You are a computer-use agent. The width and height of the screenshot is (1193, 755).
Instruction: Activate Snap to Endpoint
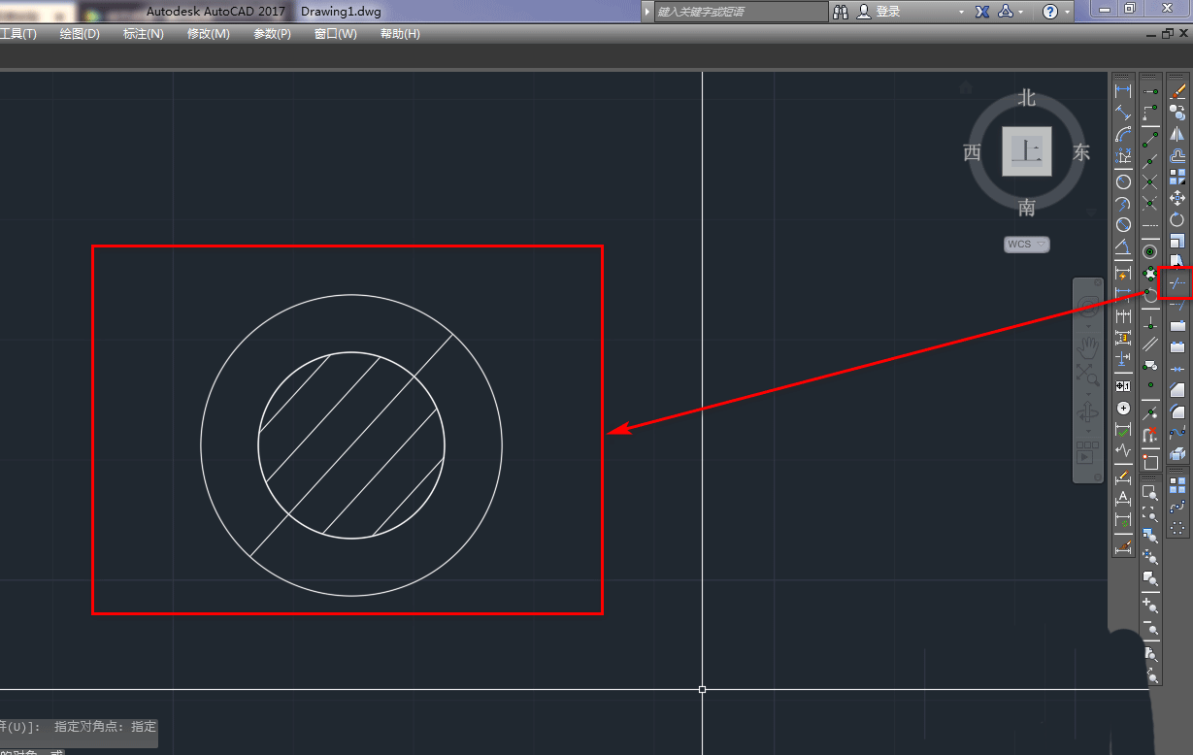1150,140
